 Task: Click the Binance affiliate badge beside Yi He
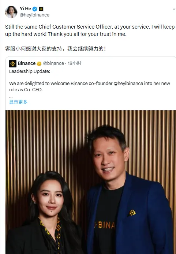point(41,9)
